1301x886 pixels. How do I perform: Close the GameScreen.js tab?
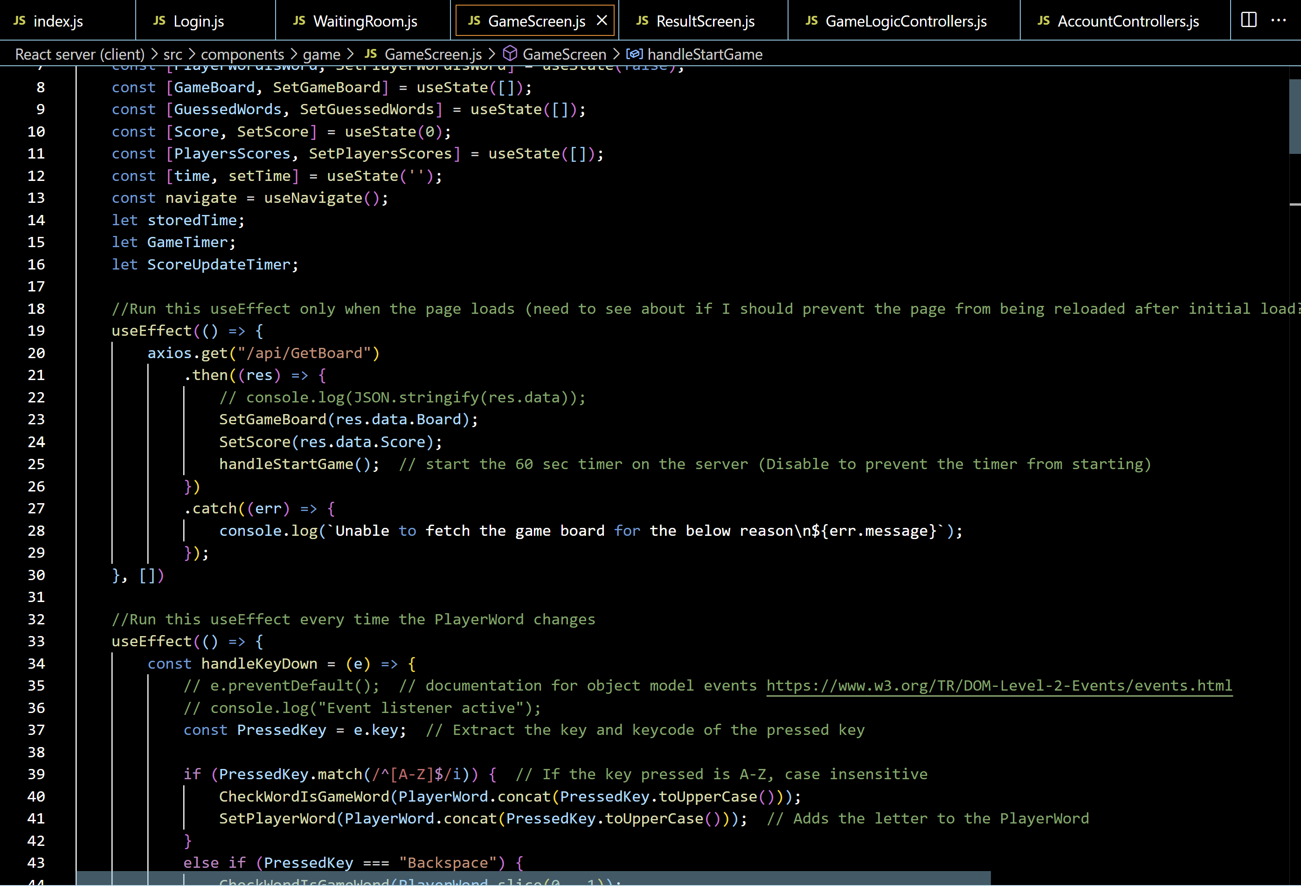tap(602, 21)
